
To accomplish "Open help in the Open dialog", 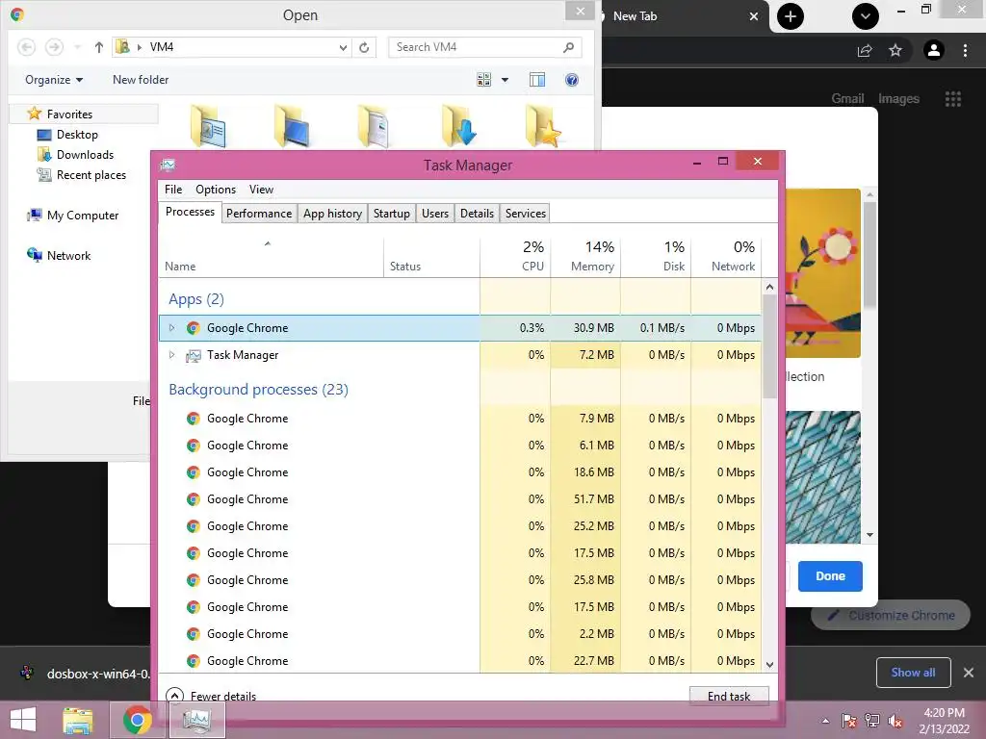I will tap(572, 80).
